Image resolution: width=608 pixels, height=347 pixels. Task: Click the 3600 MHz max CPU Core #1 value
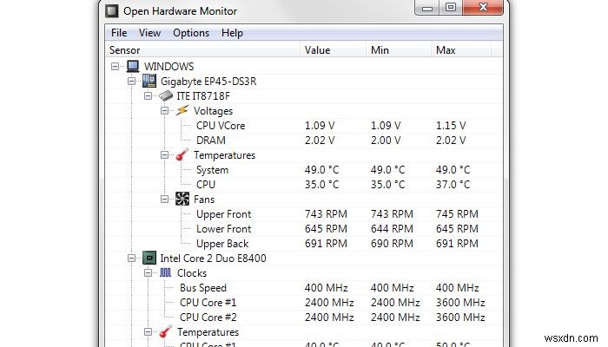point(460,303)
